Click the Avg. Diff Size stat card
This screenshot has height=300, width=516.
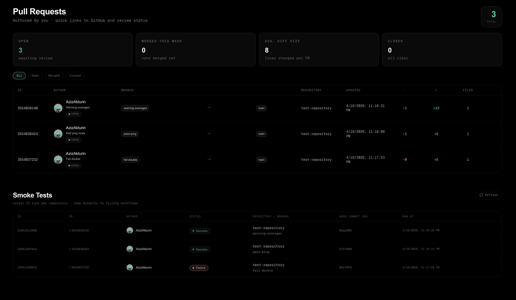[x=319, y=50]
